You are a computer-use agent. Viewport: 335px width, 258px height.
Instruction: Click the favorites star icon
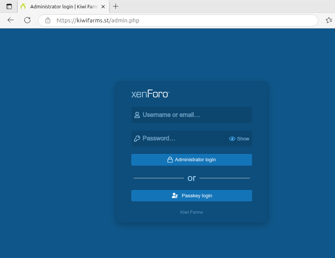329,20
